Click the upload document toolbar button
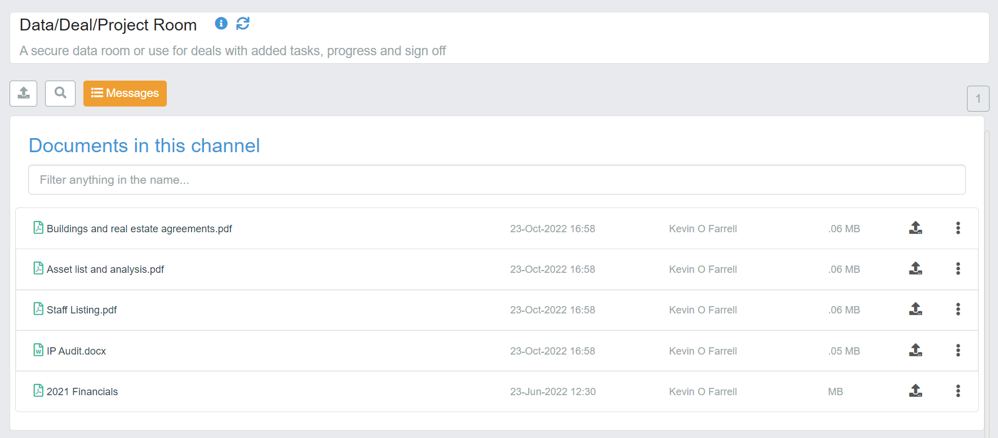This screenshot has width=998, height=438. tap(24, 93)
